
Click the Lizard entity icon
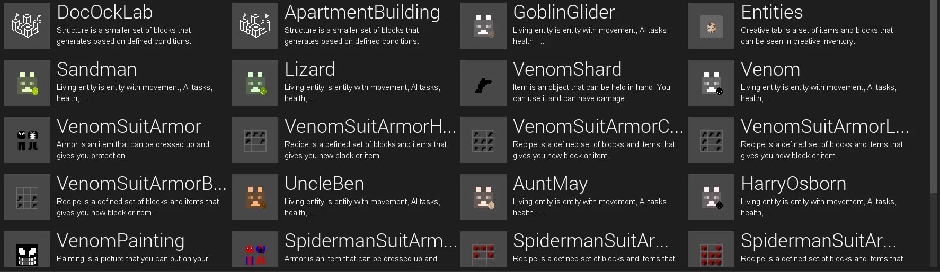pyautogui.click(x=255, y=83)
